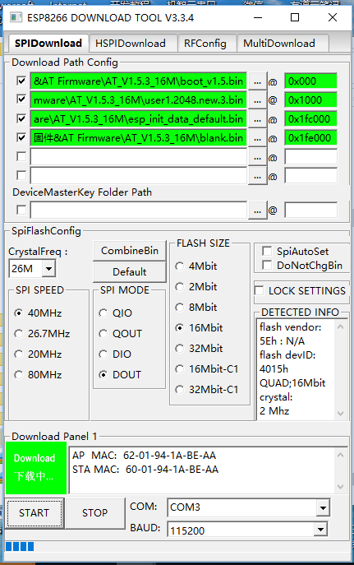
Task: Uncheck the boot_v1.5.bin file checkbox
Action: coord(21,81)
